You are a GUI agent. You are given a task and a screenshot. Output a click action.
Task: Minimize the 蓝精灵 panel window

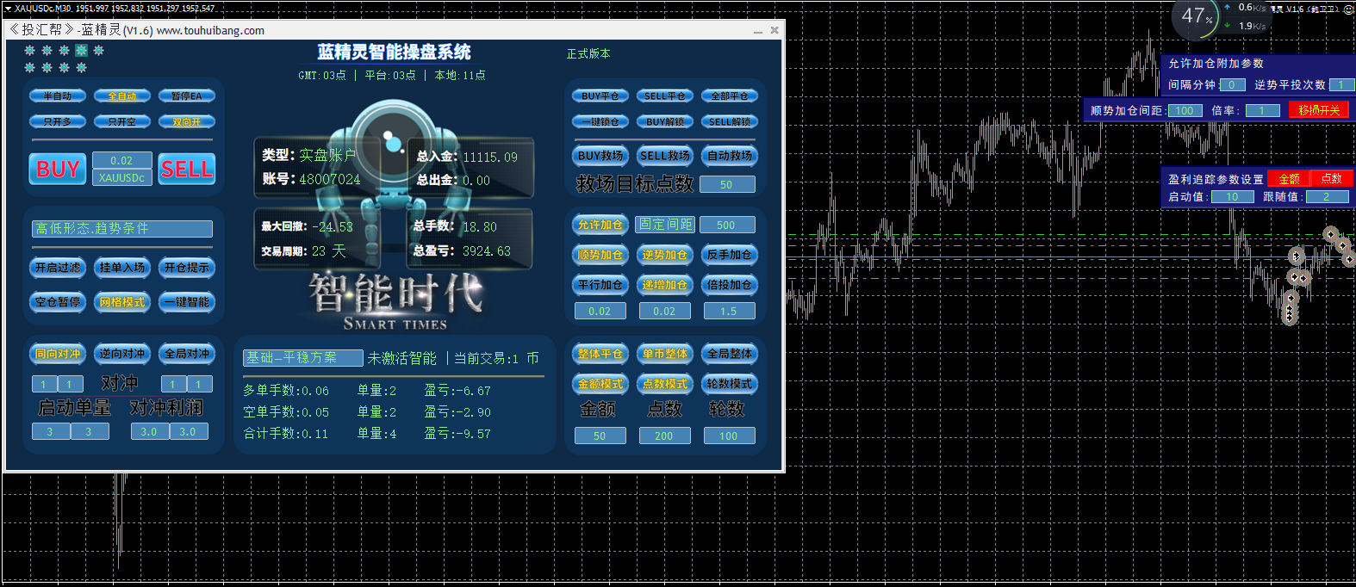(x=758, y=30)
